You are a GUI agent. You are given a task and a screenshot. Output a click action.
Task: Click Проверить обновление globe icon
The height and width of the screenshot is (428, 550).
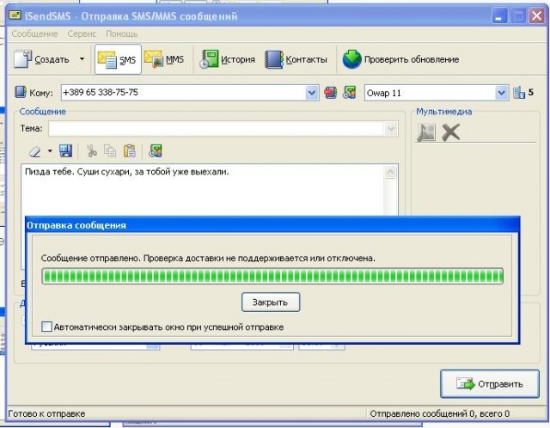coord(352,59)
